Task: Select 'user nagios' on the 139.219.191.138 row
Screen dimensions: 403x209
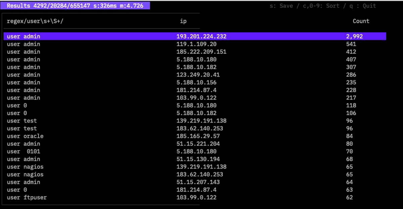Action: (x=25, y=167)
